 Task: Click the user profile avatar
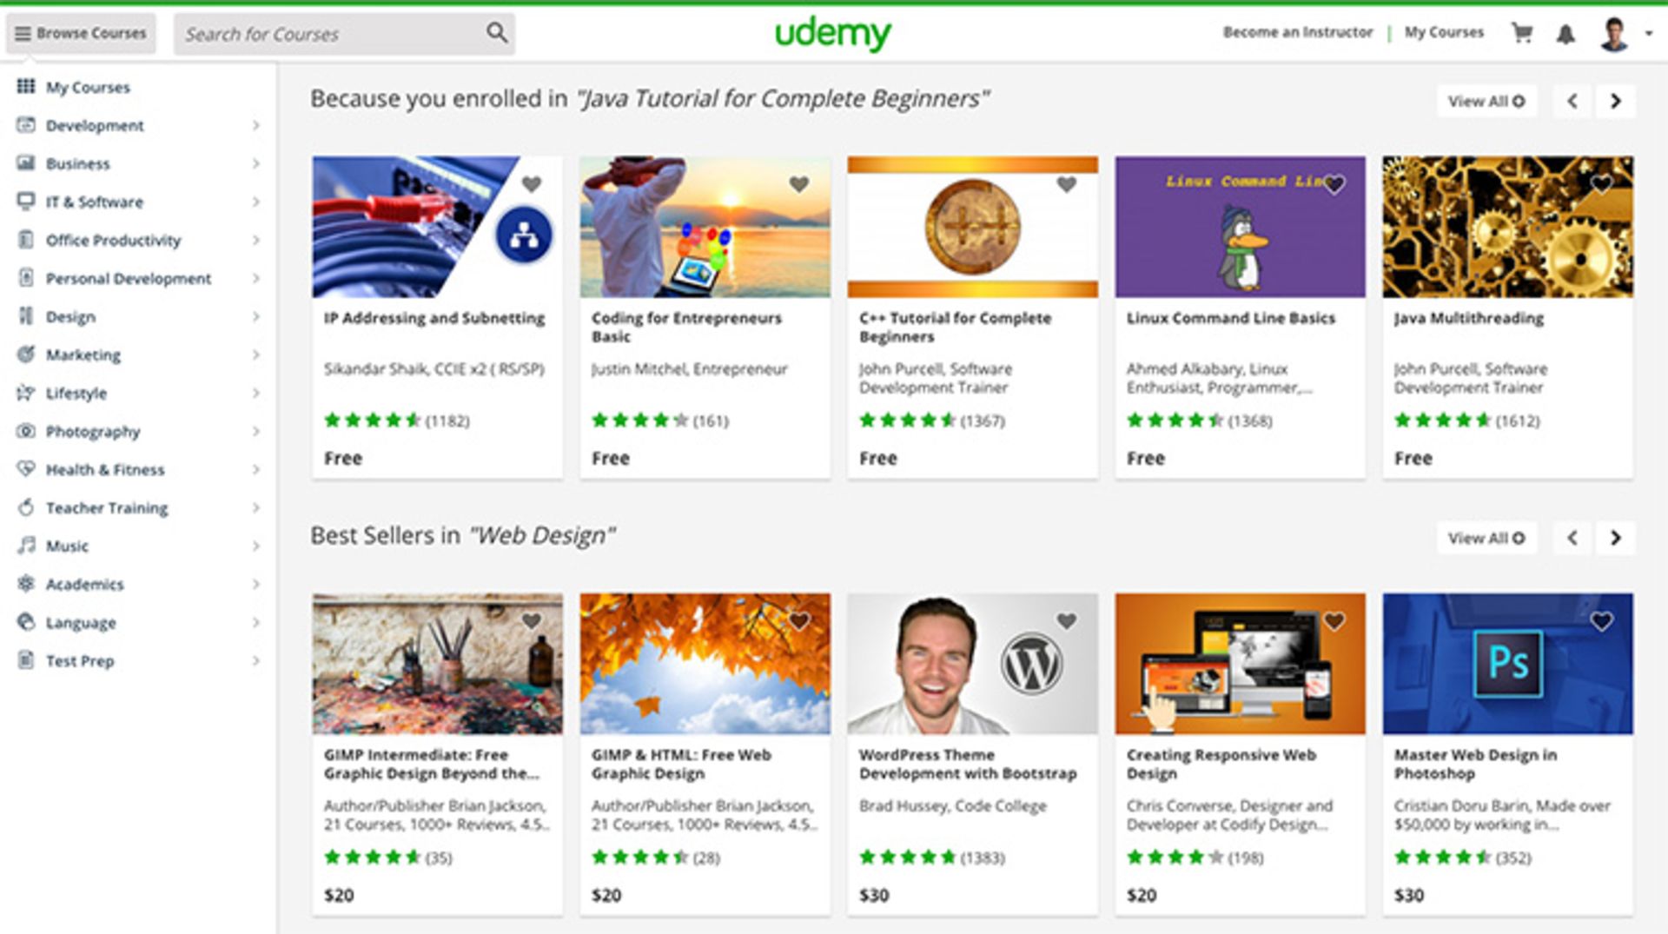coord(1615,34)
